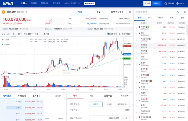
Task: Select the 기본차트 radio button
Action: pyautogui.click(x=109, y=34)
